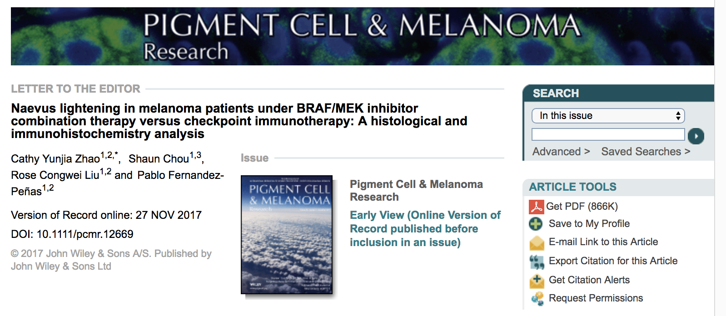This screenshot has height=316, width=726.
Task: Click the journal cover thumbnail
Action: 287,235
